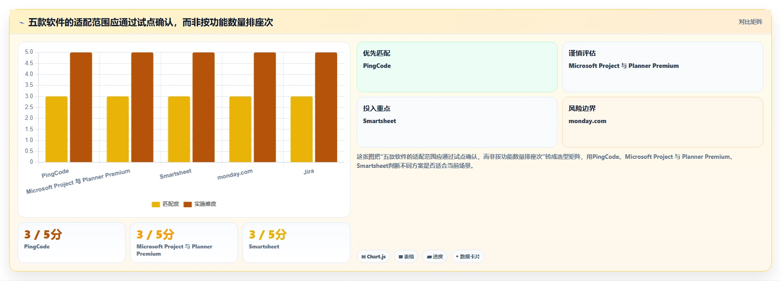The height and width of the screenshot is (281, 781).
Task: Click the 2.5 y-axis value
Action: click(29, 107)
